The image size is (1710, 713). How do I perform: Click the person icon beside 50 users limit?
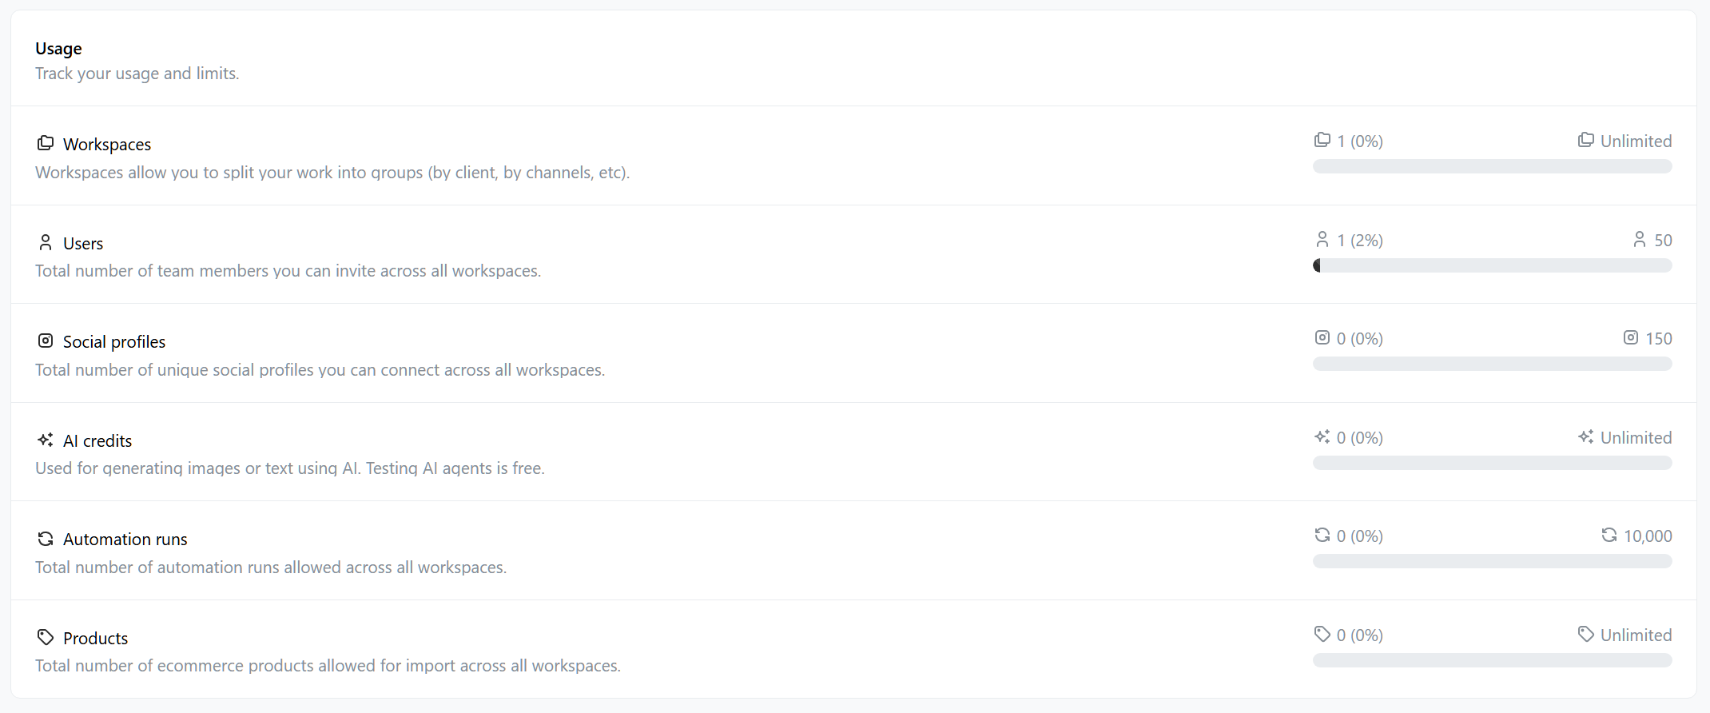[1640, 240]
